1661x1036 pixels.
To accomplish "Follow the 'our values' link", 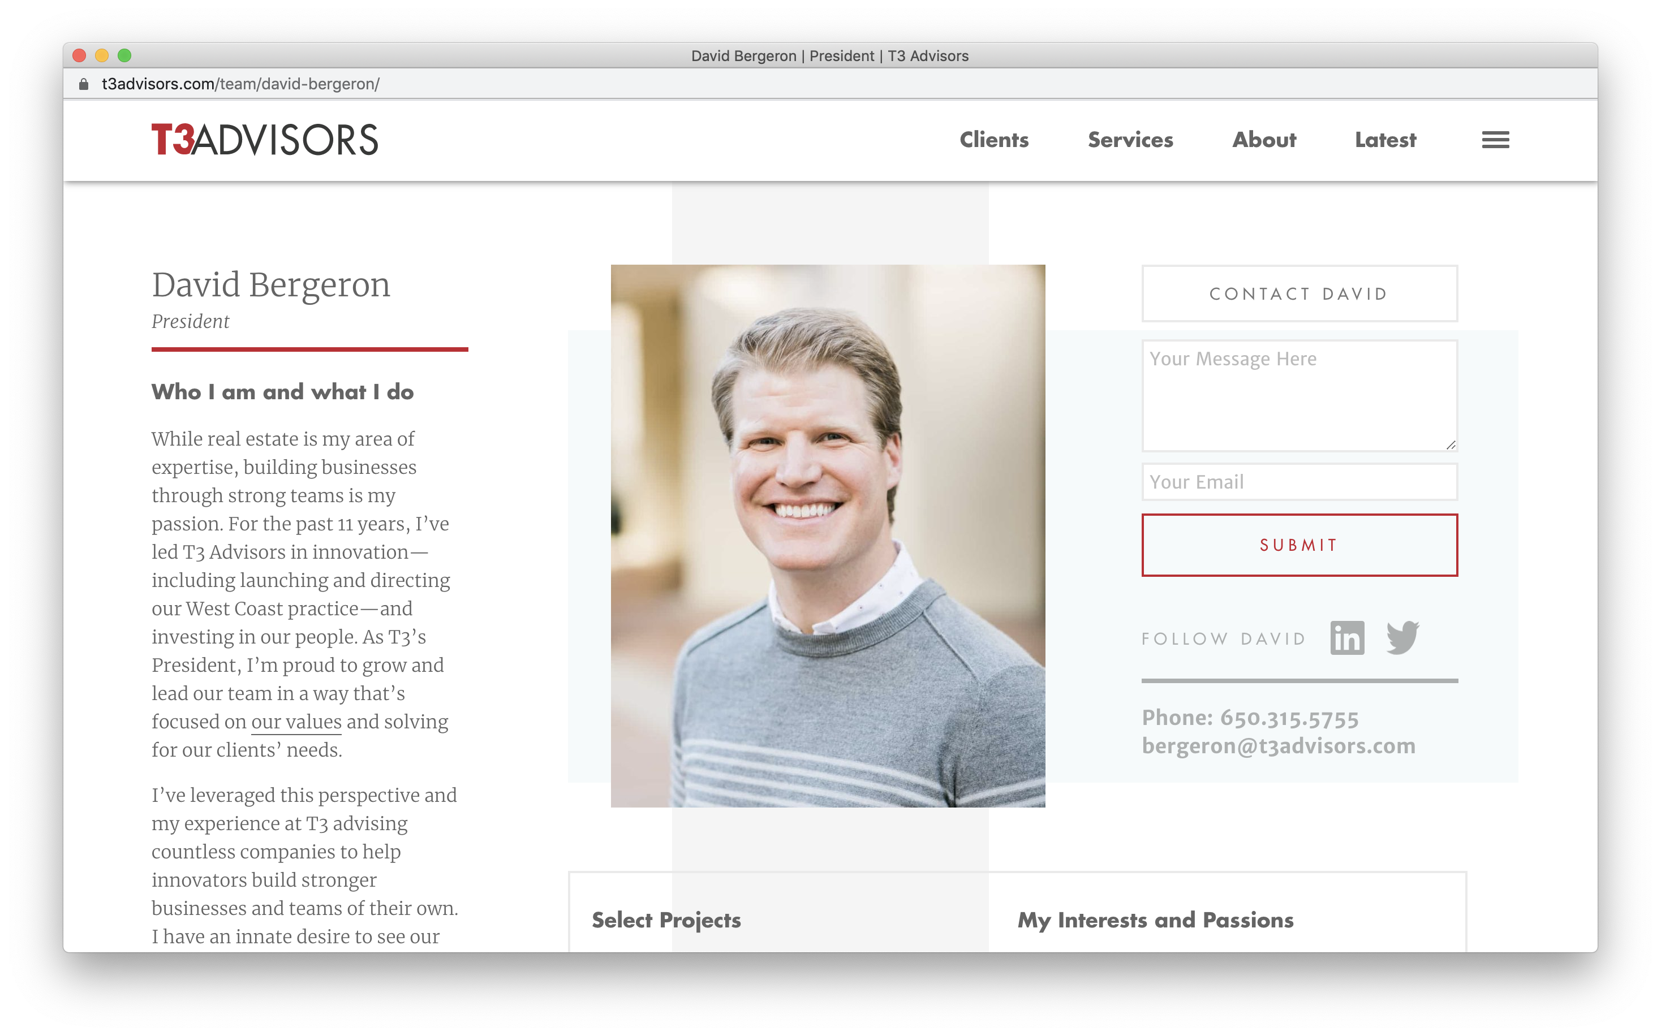I will [296, 722].
